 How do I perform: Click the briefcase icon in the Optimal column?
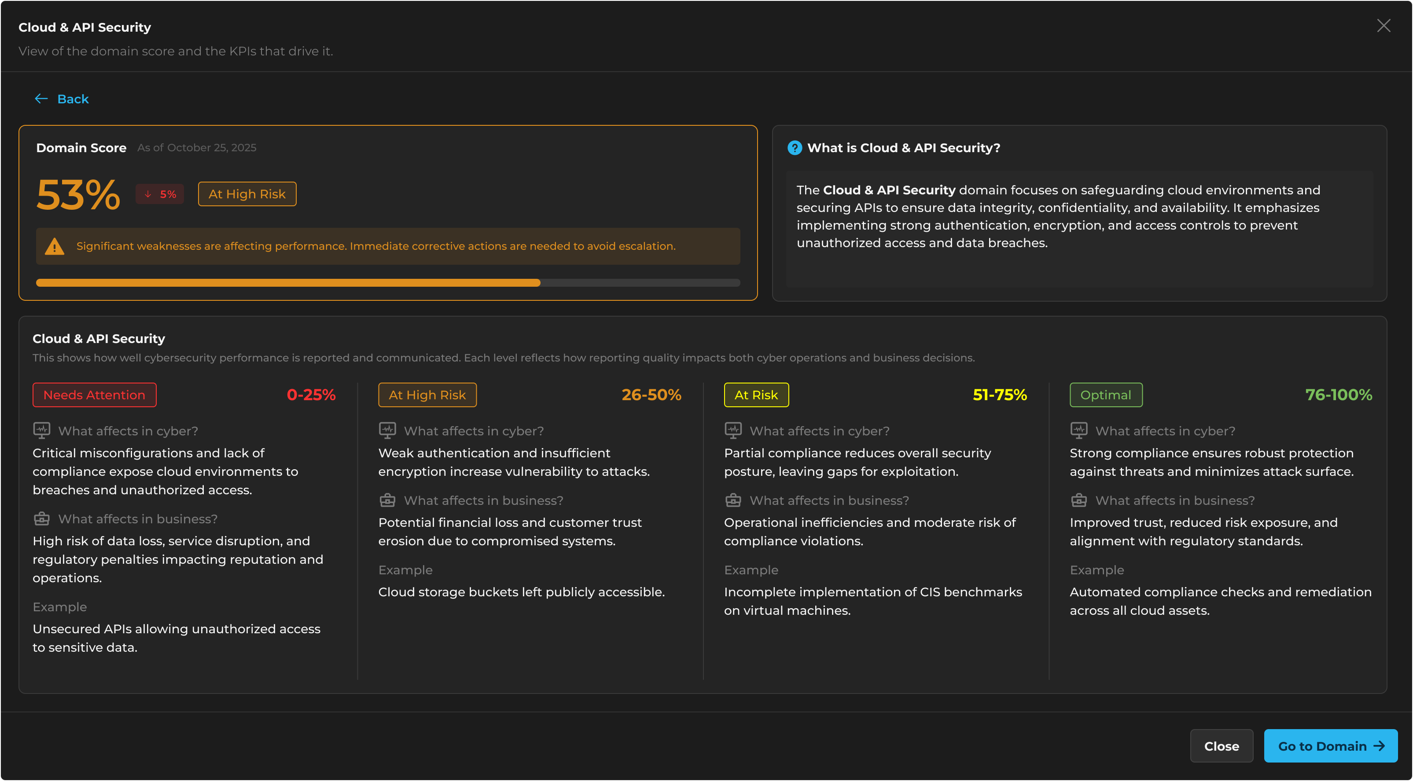tap(1078, 500)
